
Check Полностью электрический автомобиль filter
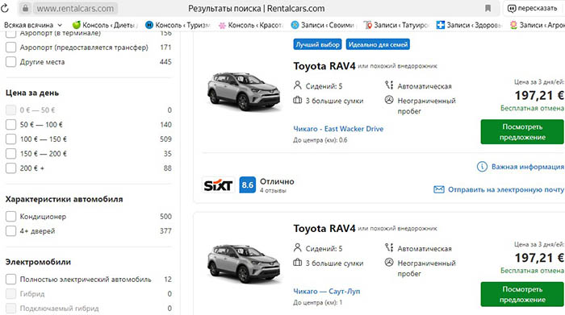tap(10, 279)
